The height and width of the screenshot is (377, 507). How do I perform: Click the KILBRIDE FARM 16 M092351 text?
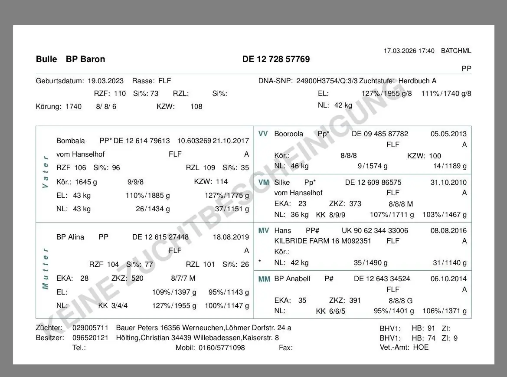click(323, 241)
